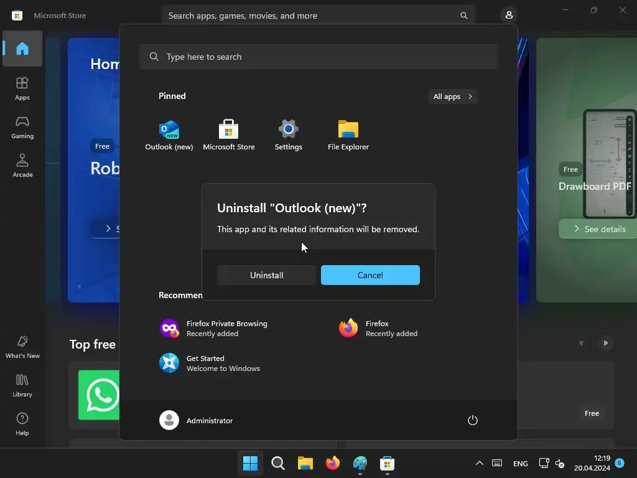Open the notification badge showing 6
Viewport: 637px width, 478px height.
coord(620,463)
